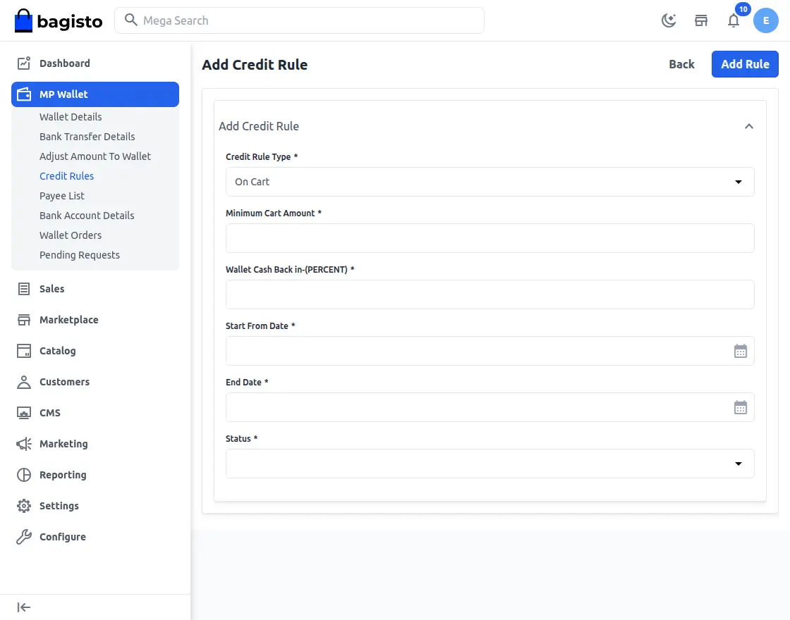Open Configure wrench menu
790x620 pixels.
tap(62, 537)
